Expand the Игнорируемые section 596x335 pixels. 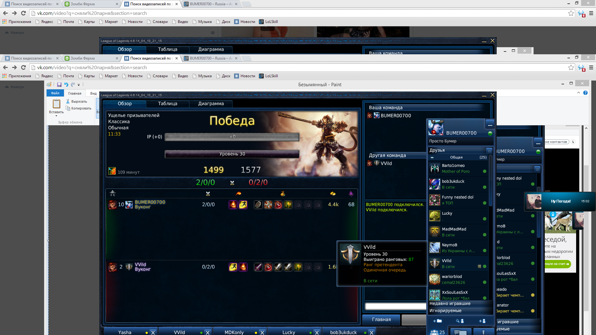coord(460,311)
